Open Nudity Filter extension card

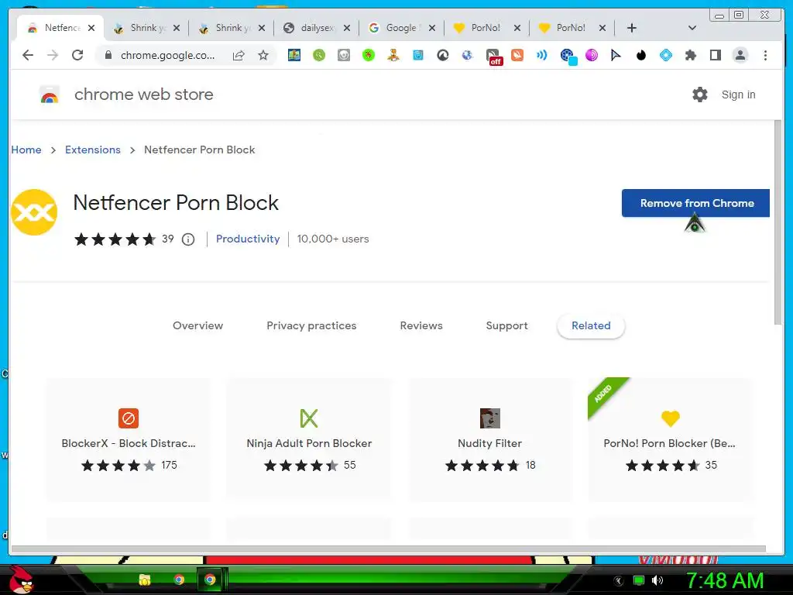tap(489, 440)
